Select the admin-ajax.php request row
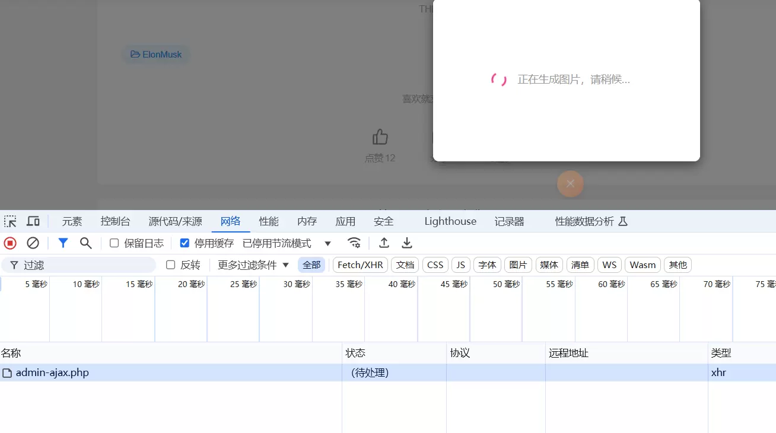The width and height of the screenshot is (776, 433). pos(388,373)
